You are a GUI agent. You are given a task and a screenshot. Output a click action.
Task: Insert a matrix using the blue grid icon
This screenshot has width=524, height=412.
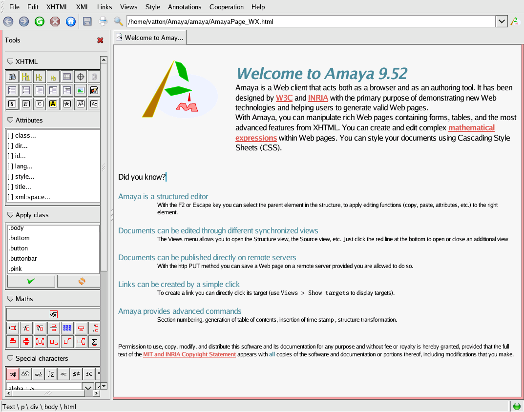(67, 328)
